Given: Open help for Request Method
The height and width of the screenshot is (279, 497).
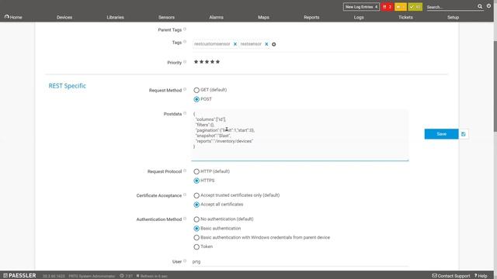Looking at the screenshot, I should pos(185,90).
